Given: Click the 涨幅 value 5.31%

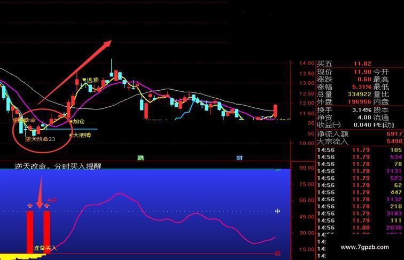Looking at the screenshot, I should tap(362, 86).
